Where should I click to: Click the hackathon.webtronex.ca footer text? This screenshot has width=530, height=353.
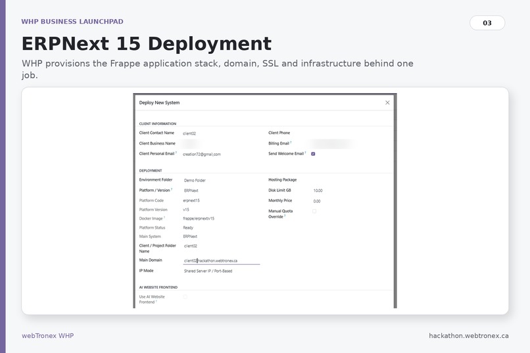pyautogui.click(x=468, y=336)
